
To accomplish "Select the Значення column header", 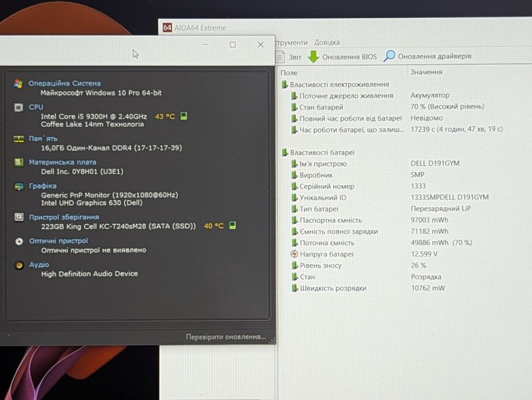I will pos(426,72).
